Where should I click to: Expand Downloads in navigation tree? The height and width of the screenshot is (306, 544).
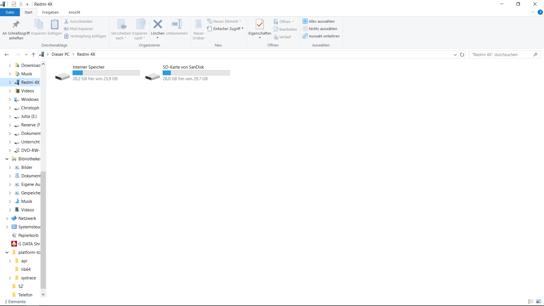click(x=10, y=65)
